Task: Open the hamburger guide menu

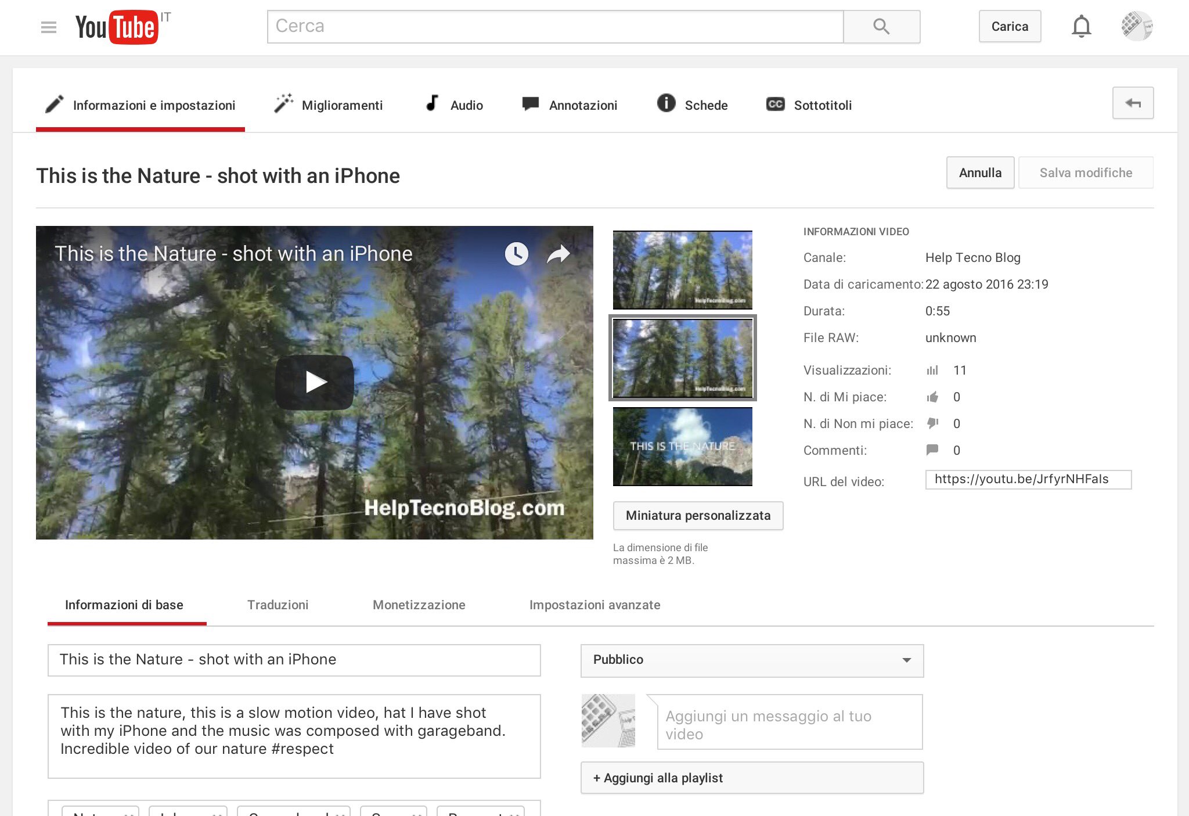Action: tap(49, 27)
